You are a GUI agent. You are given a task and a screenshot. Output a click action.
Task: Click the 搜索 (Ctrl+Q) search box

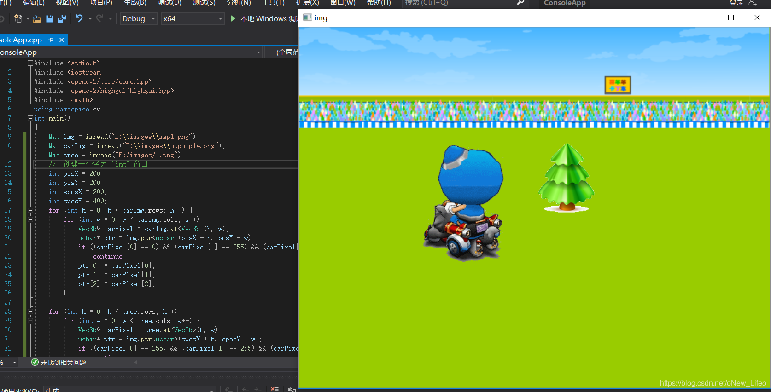click(465, 3)
